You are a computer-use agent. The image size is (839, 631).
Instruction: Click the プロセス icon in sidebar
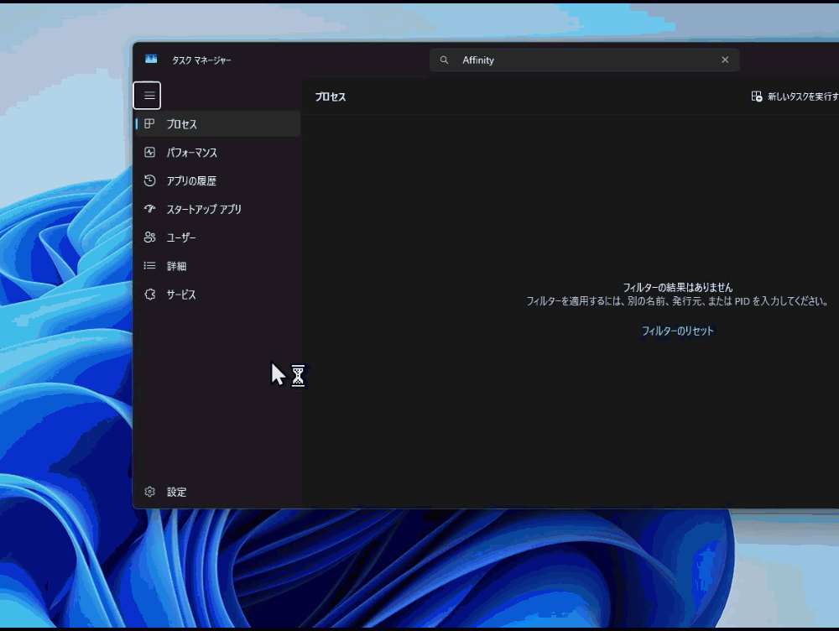tap(149, 124)
